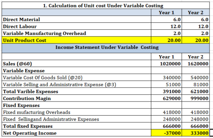Screen dimensions: 213x138
Task: Select Year 2 total fixed expenses 666000
Action: pos(196,126)
